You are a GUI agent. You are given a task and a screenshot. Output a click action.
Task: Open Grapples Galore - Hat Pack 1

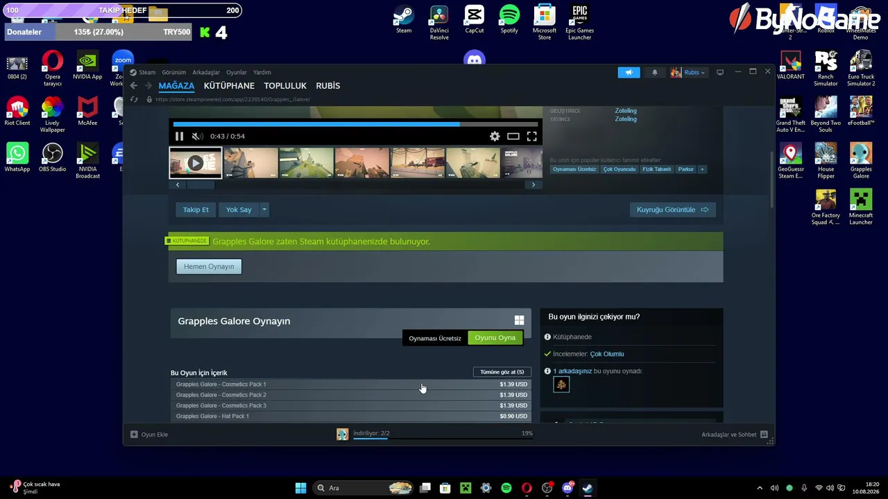pos(351,417)
